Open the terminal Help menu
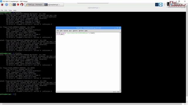This screenshot has height=105, width=188. click(x=15, y=10)
